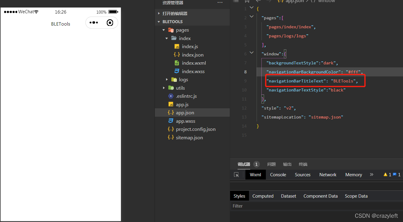Click the "navigationBarTextStyle" key on line 10
Image resolution: width=403 pixels, height=222 pixels.
pos(296,90)
